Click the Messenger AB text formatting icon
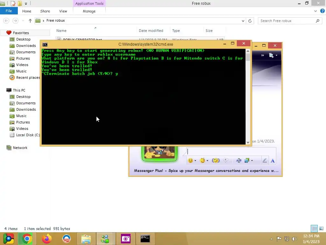 tap(239, 160)
